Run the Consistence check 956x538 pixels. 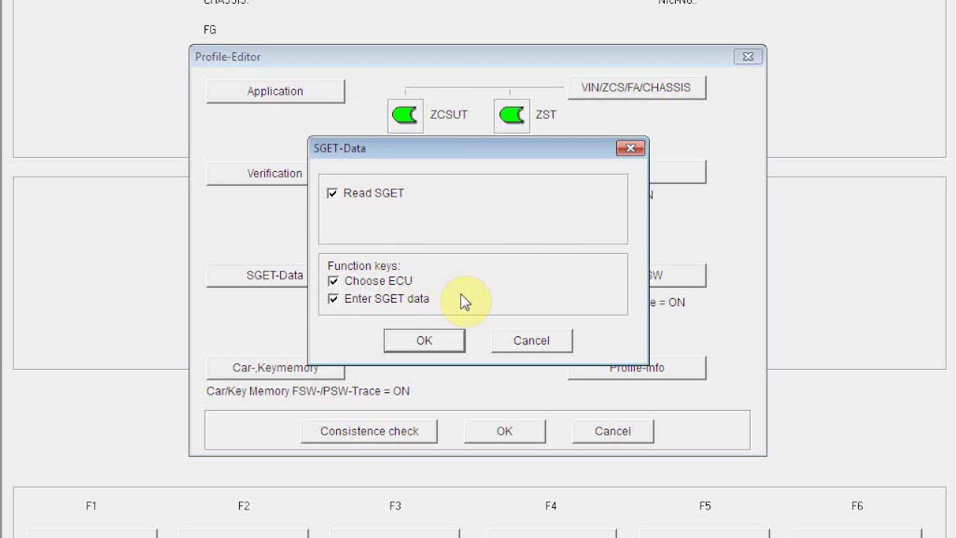[x=369, y=431]
